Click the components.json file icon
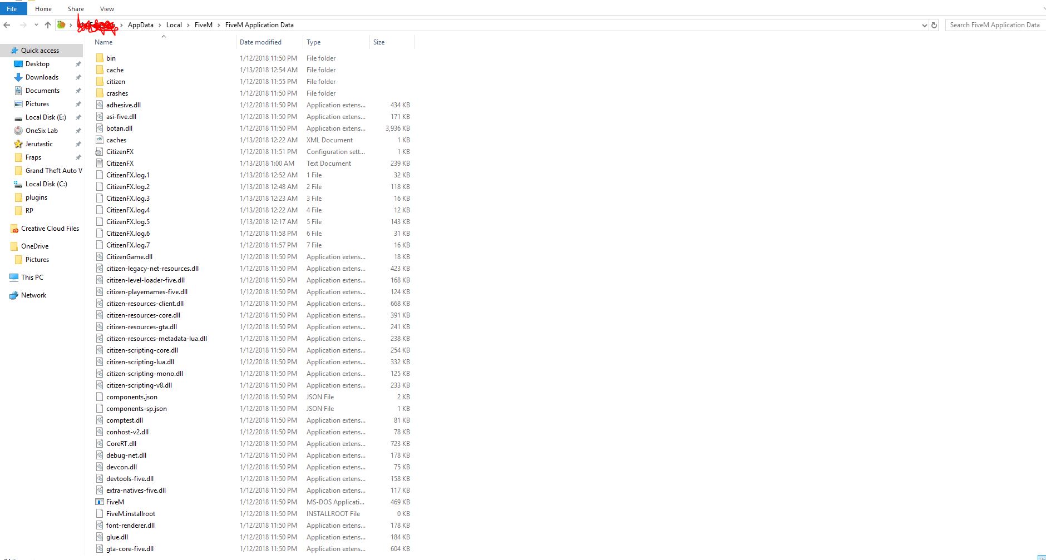 click(x=100, y=397)
